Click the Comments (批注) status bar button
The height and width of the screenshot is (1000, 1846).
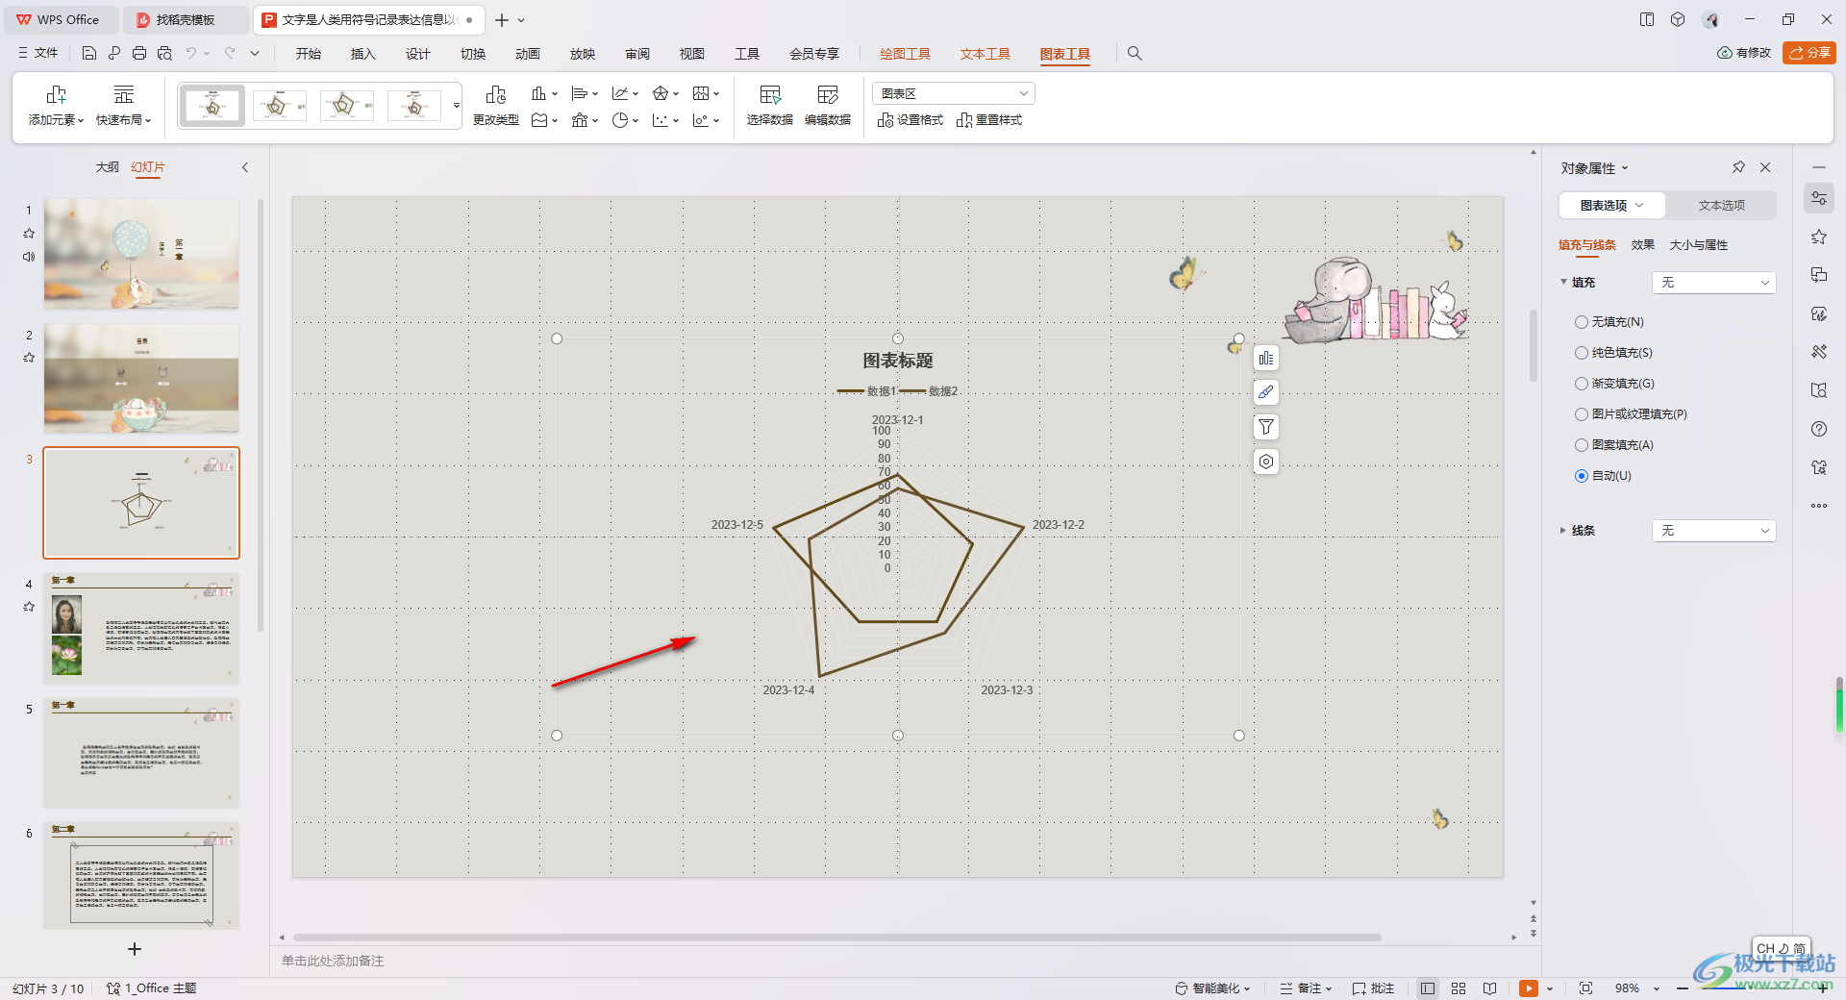pos(1373,988)
